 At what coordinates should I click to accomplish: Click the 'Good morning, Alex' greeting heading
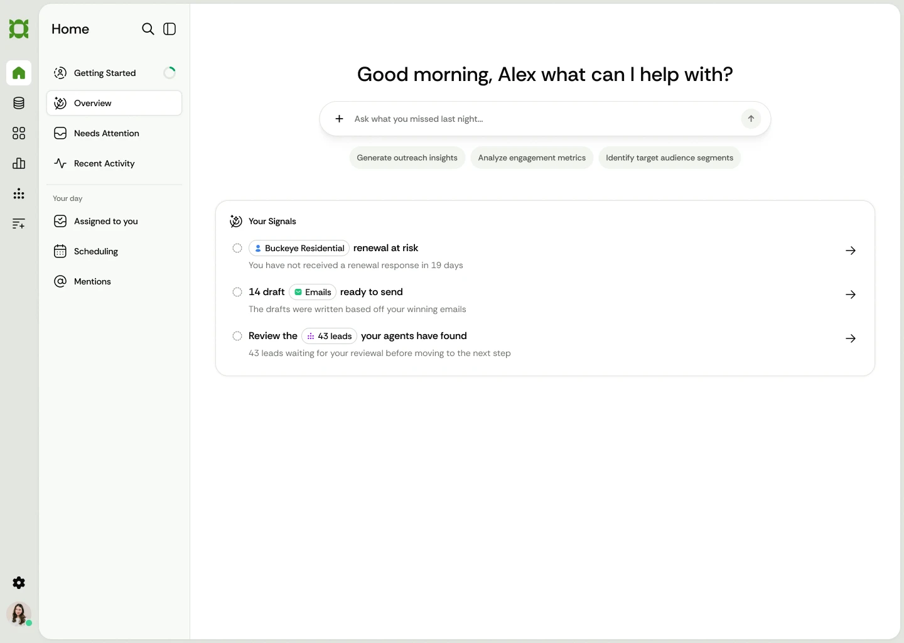545,74
